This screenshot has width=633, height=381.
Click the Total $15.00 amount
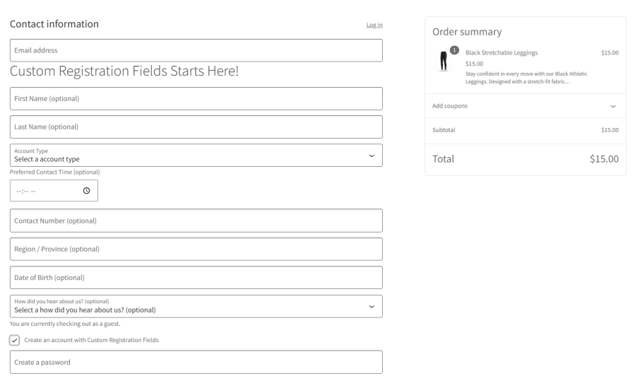(604, 159)
